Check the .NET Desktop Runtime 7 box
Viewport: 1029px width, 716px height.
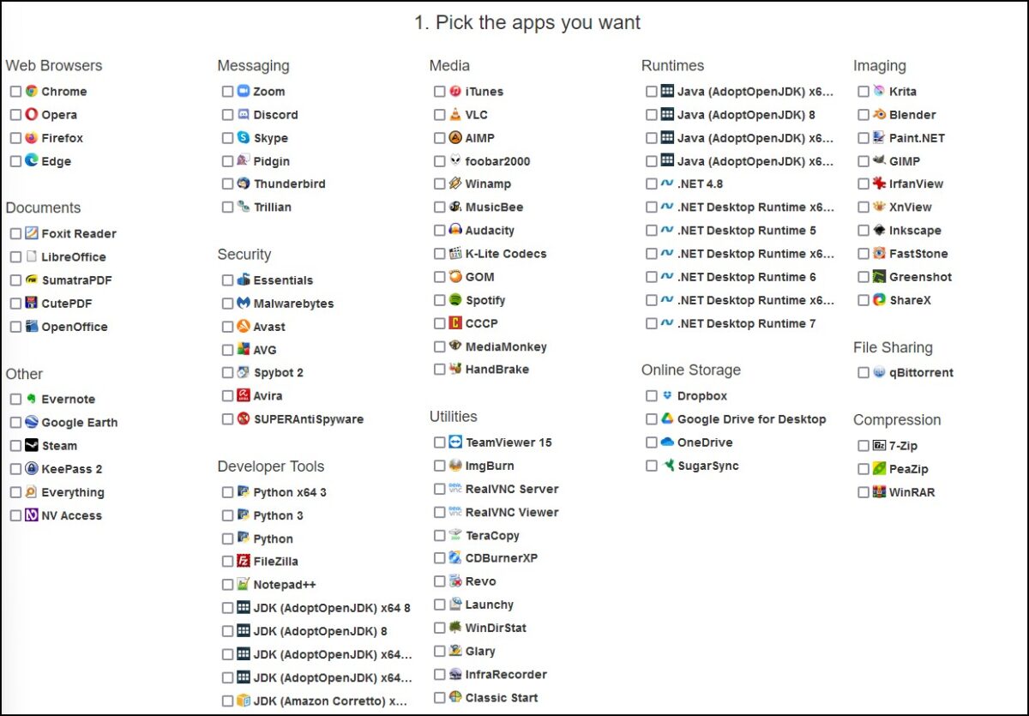click(x=652, y=324)
